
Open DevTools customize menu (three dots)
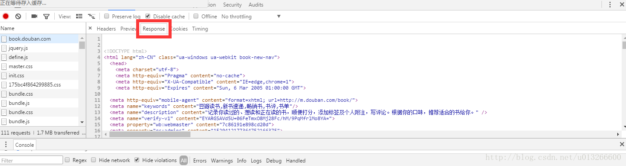point(610,4)
